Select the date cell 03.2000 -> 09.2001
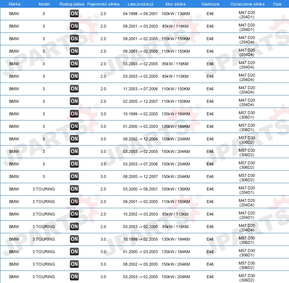 pos(140,189)
